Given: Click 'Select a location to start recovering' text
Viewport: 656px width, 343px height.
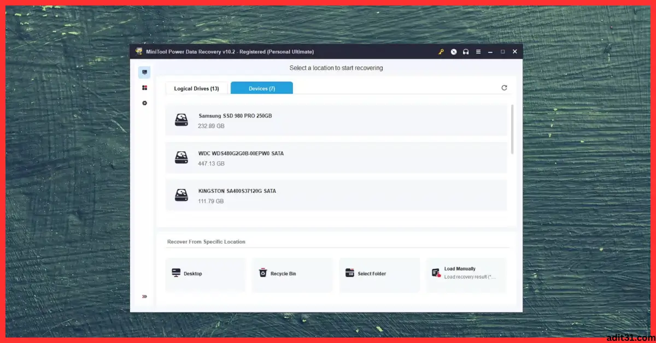Looking at the screenshot, I should point(336,68).
